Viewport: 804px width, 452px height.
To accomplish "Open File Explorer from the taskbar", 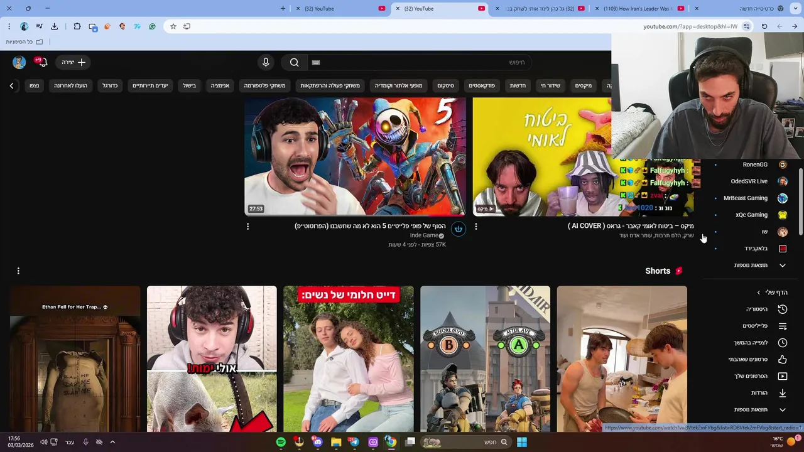I will pos(336,442).
